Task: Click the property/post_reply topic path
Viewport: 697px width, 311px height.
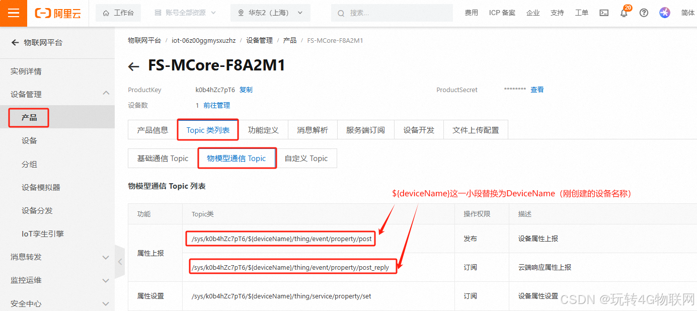Action: pos(290,267)
